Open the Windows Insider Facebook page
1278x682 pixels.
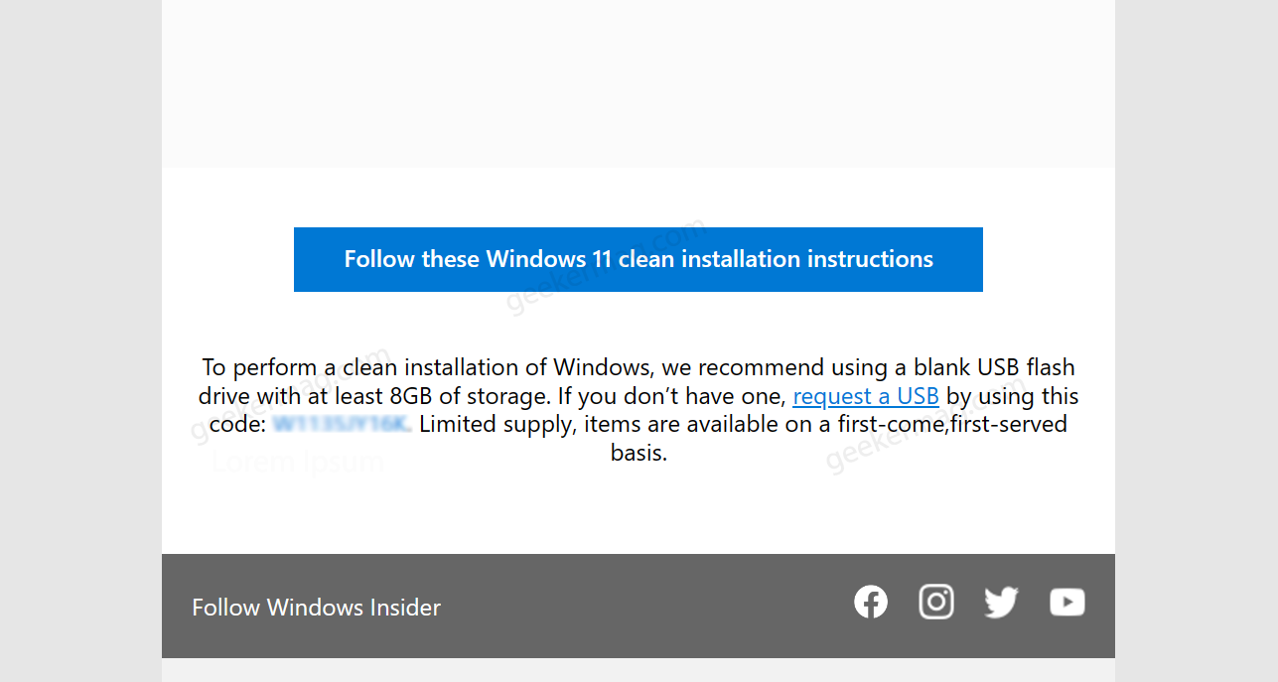[x=870, y=601]
